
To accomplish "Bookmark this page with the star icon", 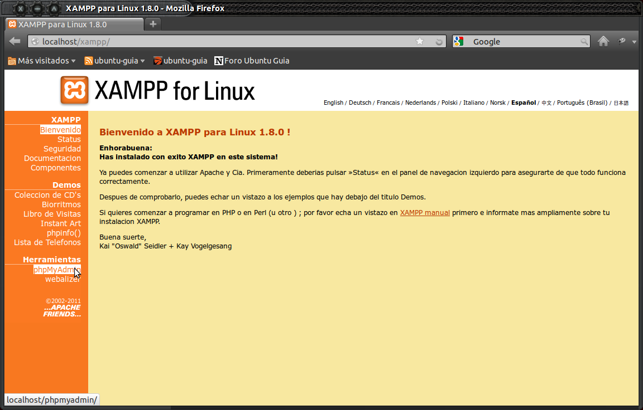I will (419, 41).
